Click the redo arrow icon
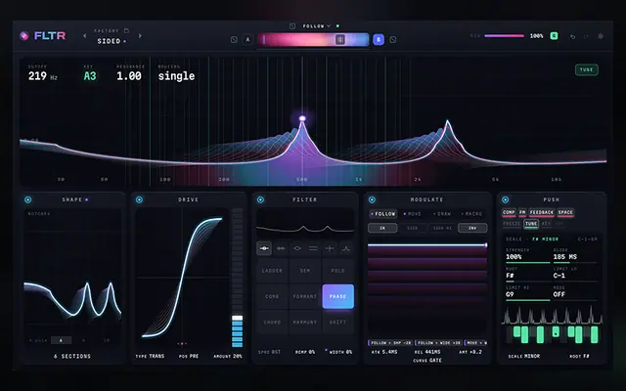Viewport: 626px width, 391px height. 586,36
